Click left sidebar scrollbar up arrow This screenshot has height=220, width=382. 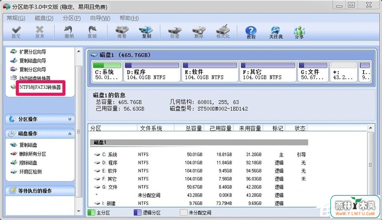point(79,51)
